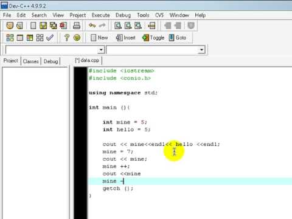
Task: Open the Debug menu in menu bar
Action: [123, 15]
